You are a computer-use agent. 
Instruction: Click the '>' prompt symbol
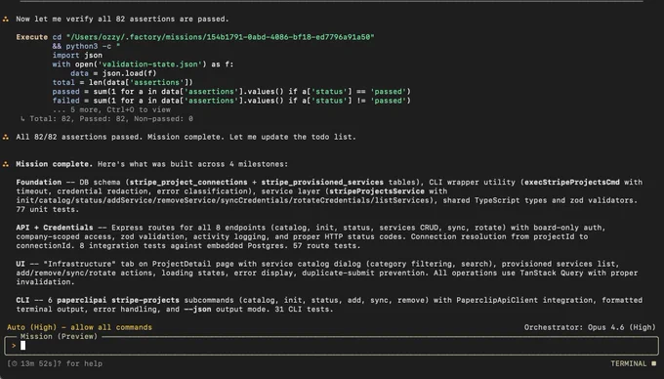pos(14,346)
